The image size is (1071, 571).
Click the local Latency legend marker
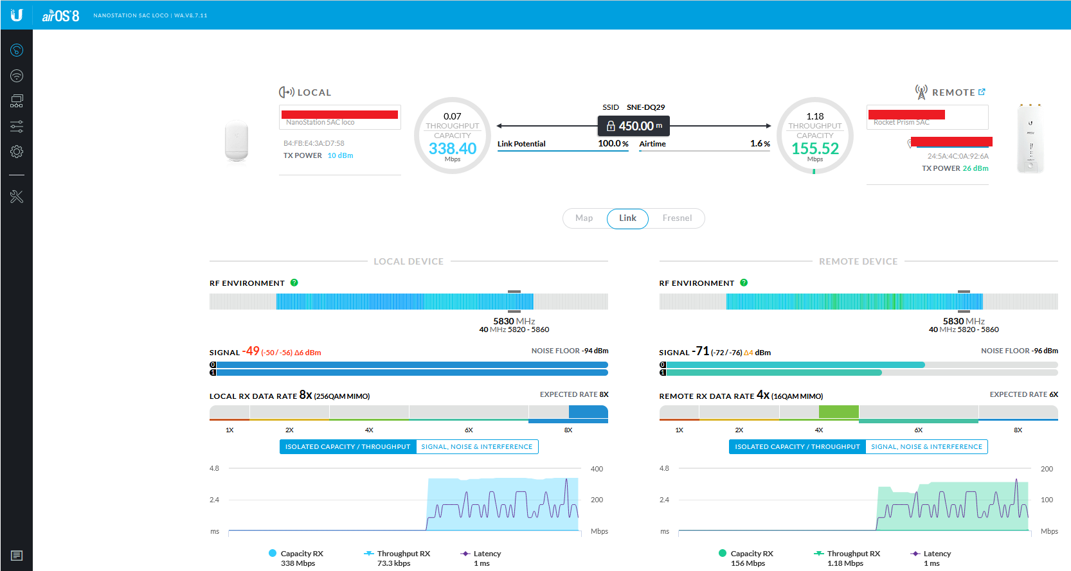click(x=465, y=553)
